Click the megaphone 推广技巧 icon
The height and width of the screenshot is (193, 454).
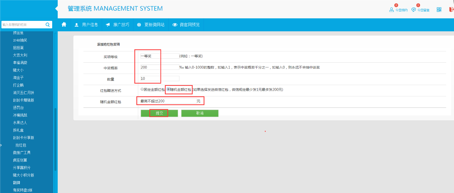108,25
